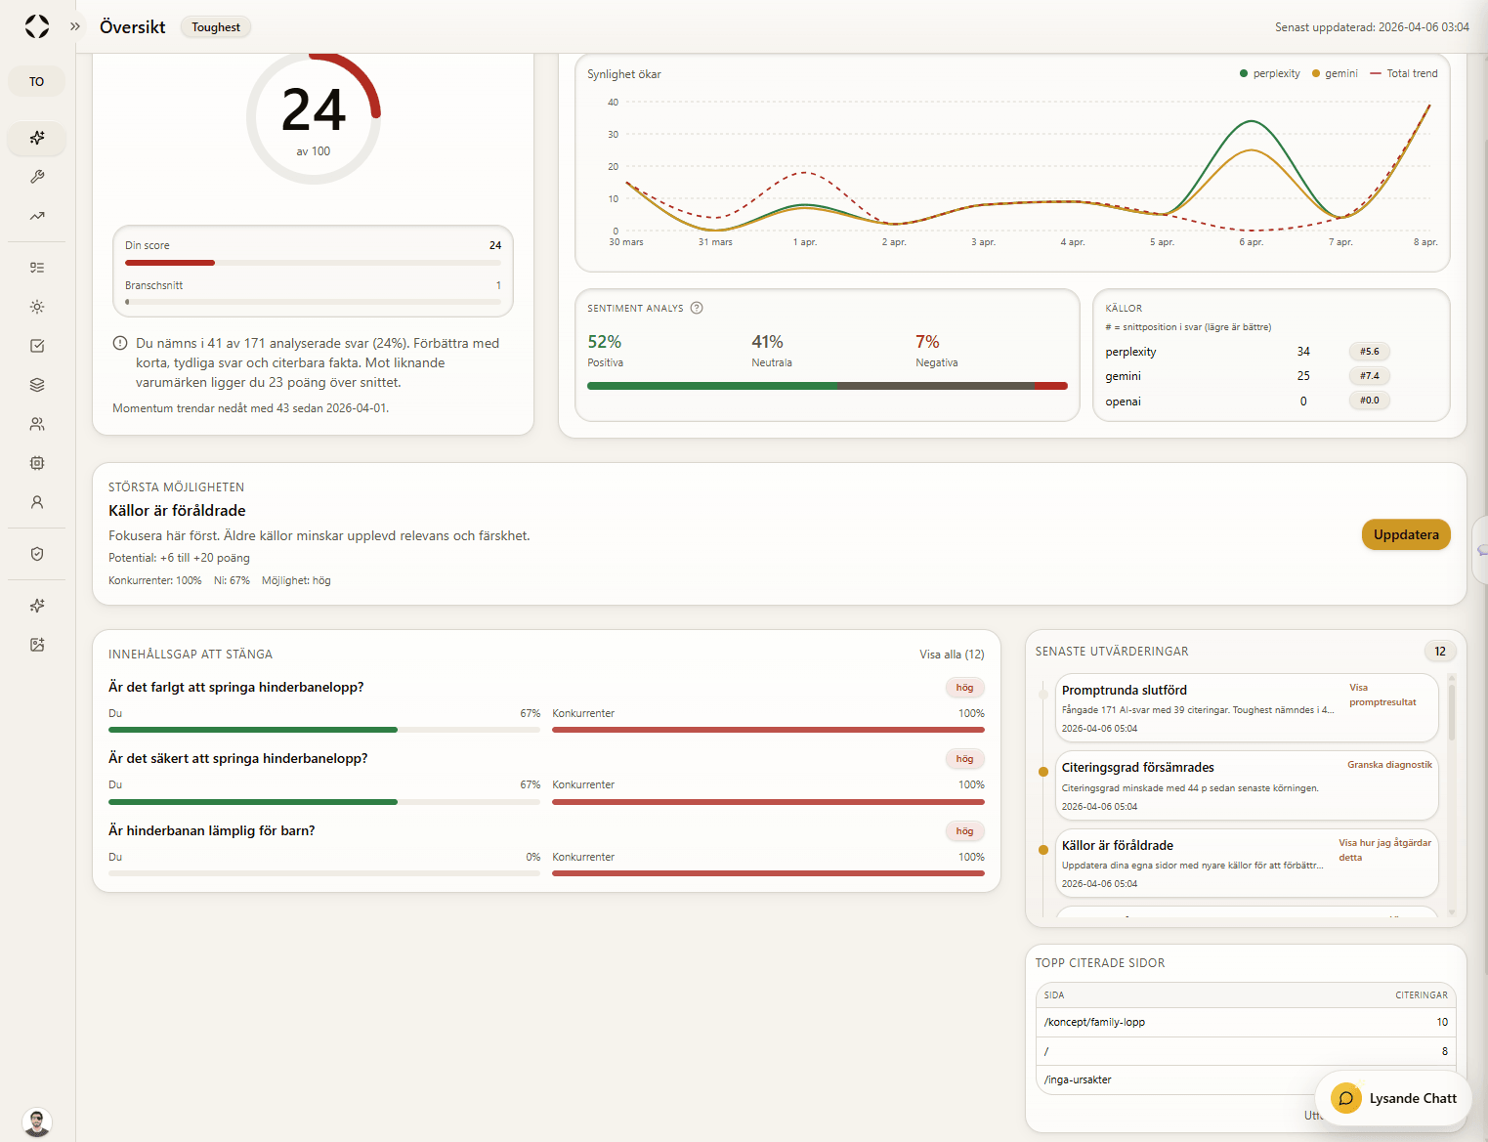
Task: Expand the collapsed sidebar with the chevrons
Action: point(75,26)
